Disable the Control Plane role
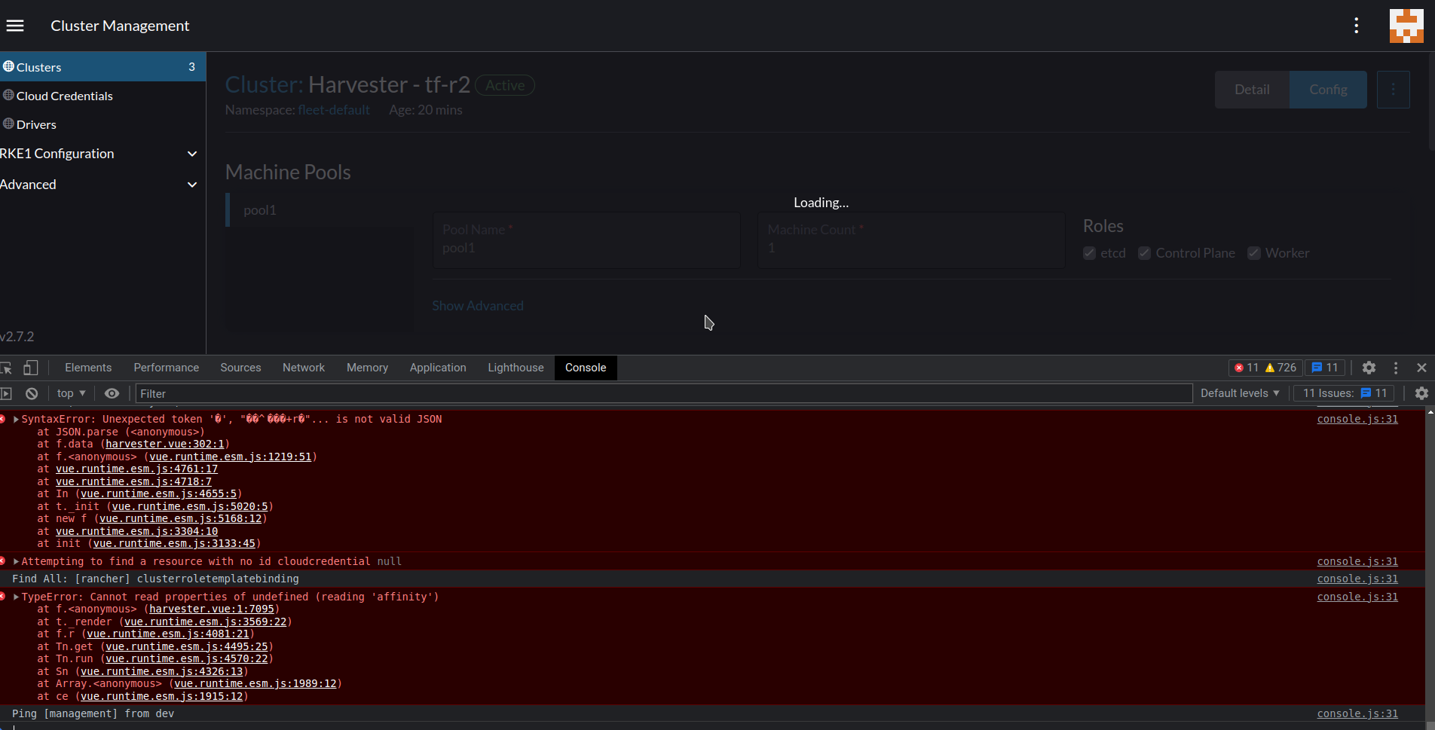Viewport: 1435px width, 730px height. 1144,253
